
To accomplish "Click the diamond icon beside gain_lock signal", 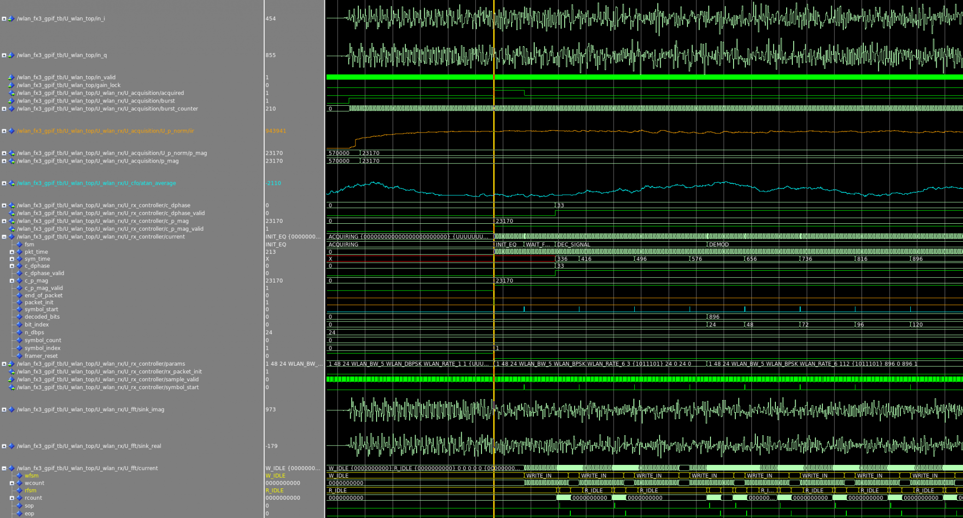I will click(11, 85).
